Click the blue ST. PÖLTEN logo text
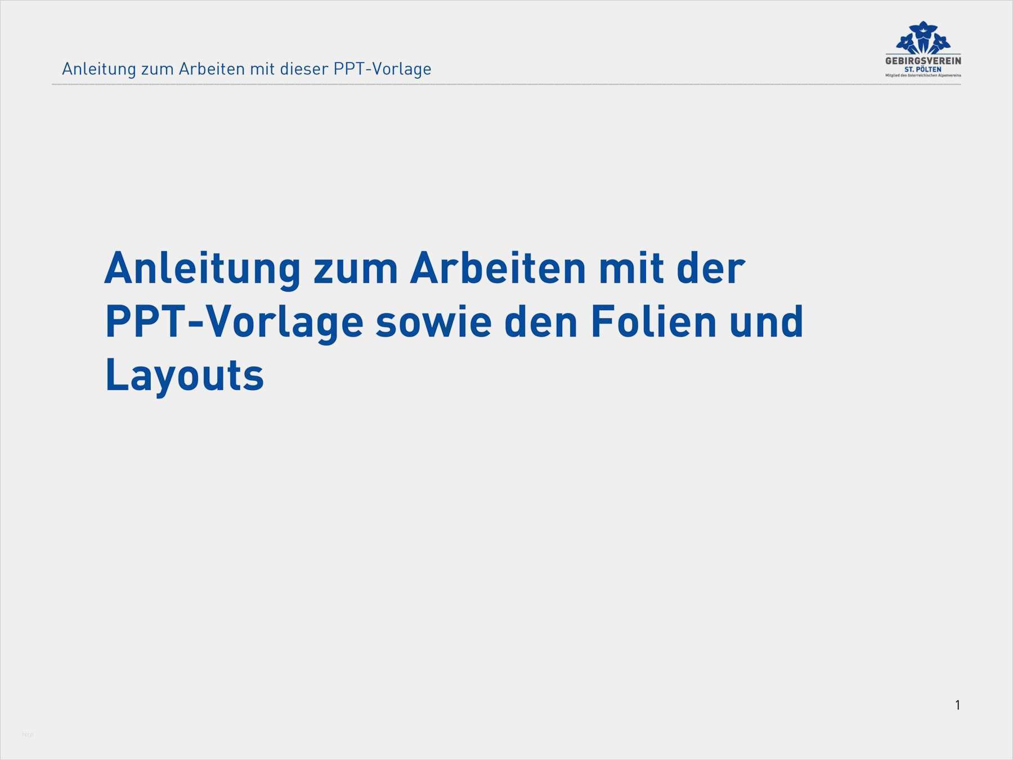This screenshot has height=760, width=1013. pyautogui.click(x=923, y=69)
